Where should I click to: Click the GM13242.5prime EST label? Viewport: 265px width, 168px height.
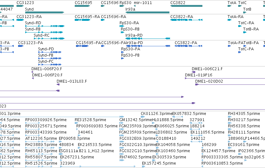(135, 120)
